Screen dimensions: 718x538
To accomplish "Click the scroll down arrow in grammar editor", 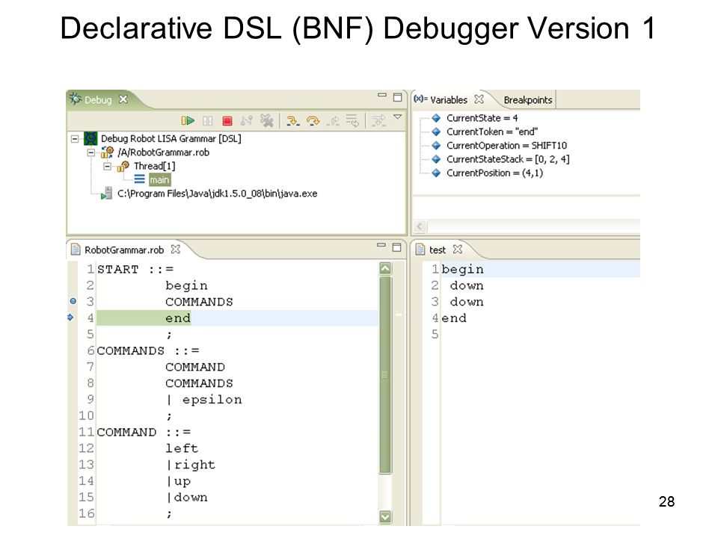I will tap(386, 517).
